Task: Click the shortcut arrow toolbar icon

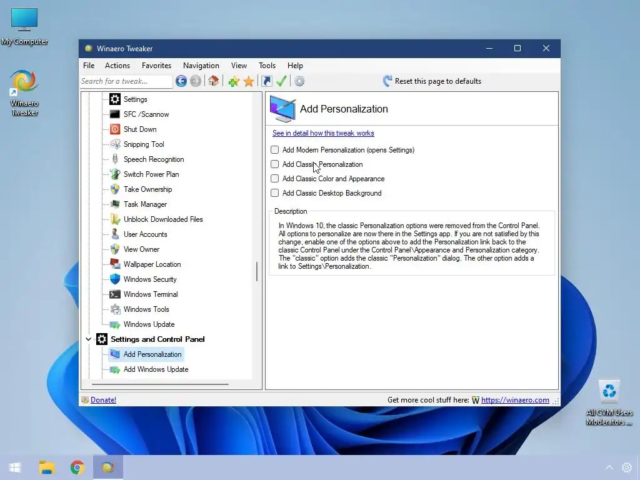Action: coord(267,81)
